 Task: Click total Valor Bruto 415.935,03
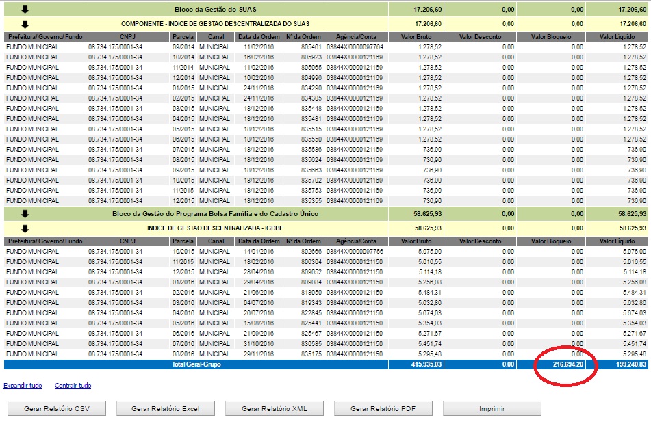pos(426,364)
